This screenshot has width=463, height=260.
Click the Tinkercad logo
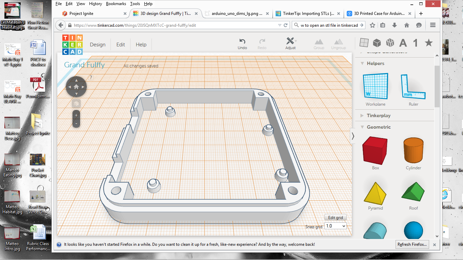(72, 44)
